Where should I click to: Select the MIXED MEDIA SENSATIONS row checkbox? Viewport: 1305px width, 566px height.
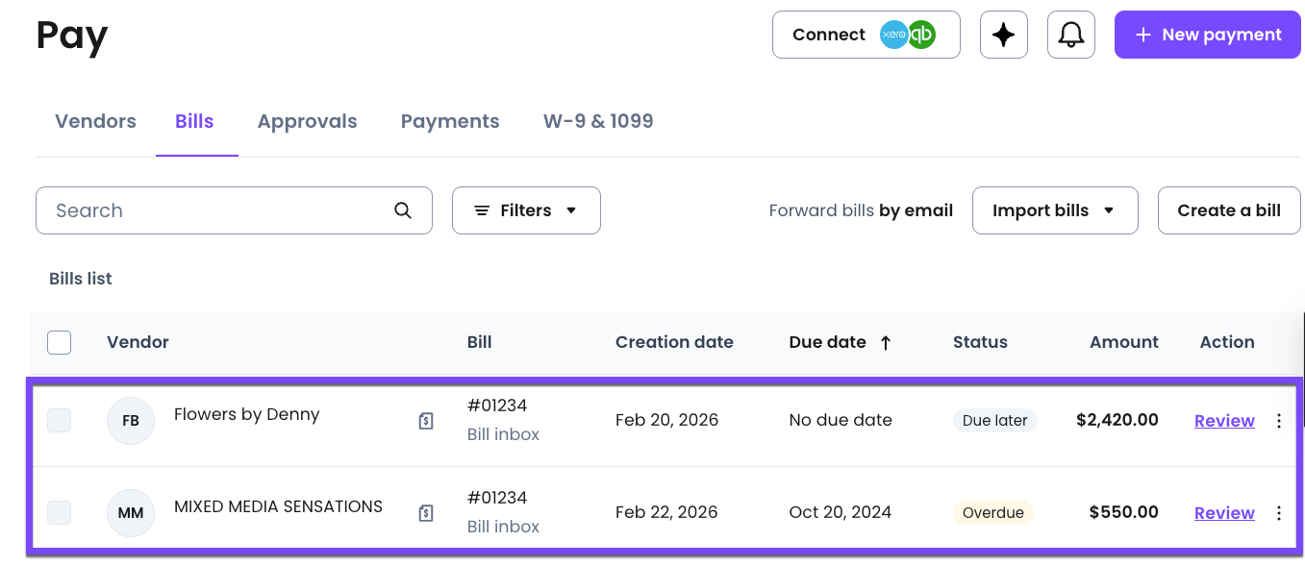click(59, 512)
